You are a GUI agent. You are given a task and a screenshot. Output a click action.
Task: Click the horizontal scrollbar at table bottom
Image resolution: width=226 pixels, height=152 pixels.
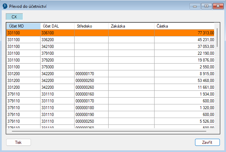click(x=109, y=131)
